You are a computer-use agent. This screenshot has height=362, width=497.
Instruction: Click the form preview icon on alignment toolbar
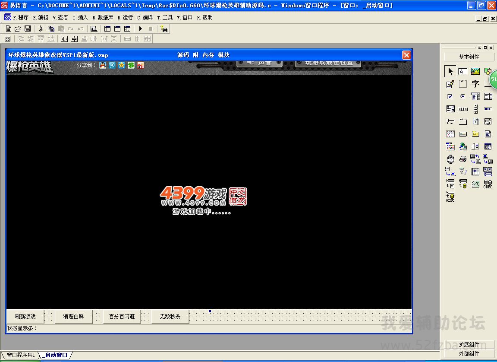(8, 39)
